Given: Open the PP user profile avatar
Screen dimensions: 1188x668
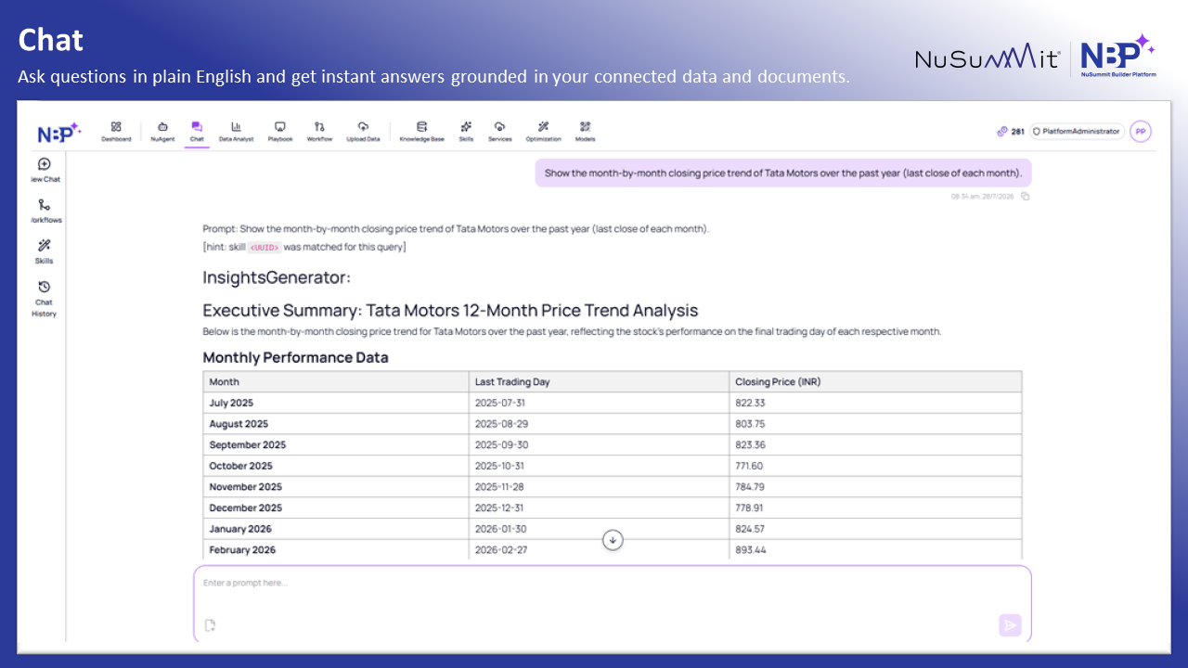Looking at the screenshot, I should point(1141,132).
